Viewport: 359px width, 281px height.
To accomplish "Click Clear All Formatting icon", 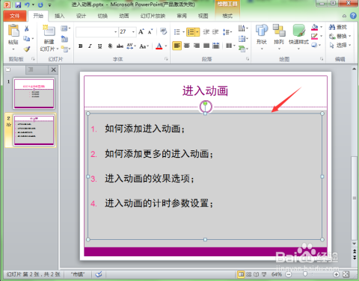I will (163, 31).
